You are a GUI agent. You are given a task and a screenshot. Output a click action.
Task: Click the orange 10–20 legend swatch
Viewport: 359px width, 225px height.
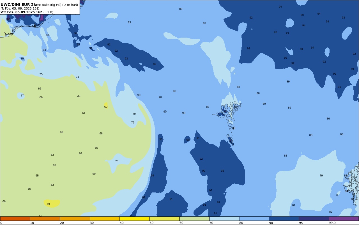tap(45, 219)
